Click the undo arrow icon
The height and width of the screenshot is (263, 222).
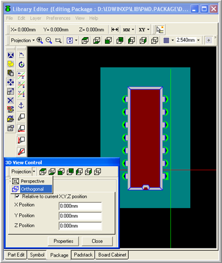[x=21, y=55]
